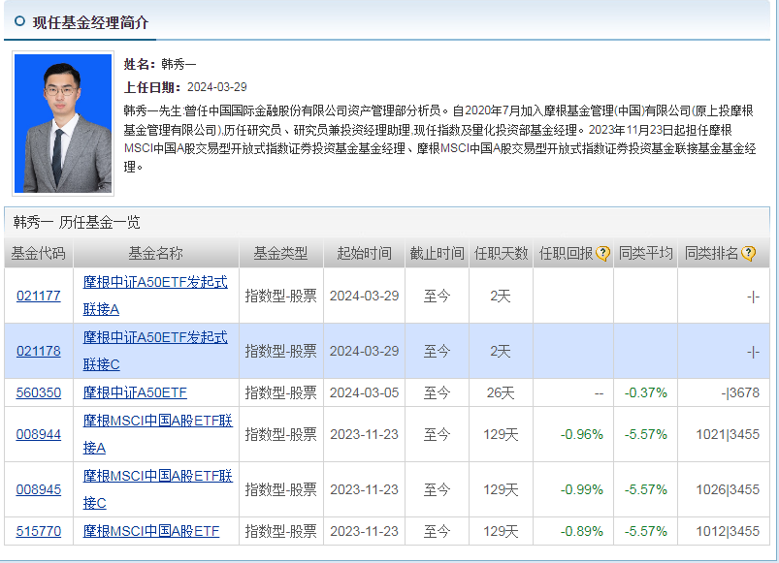This screenshot has width=779, height=563.
Task: Click start date 2024-03-05 for 560350
Action: tap(364, 392)
